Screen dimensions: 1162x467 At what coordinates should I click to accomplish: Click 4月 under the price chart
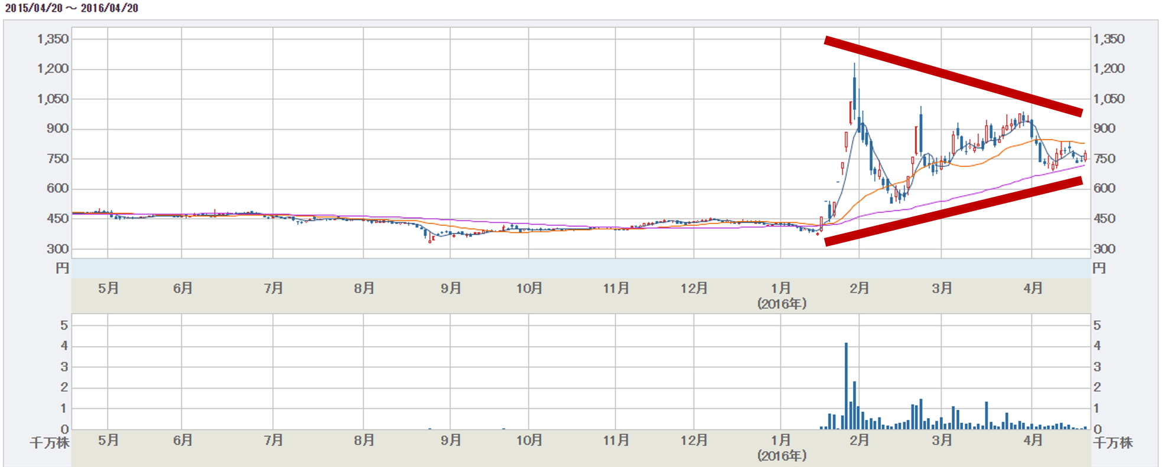[x=1033, y=288]
